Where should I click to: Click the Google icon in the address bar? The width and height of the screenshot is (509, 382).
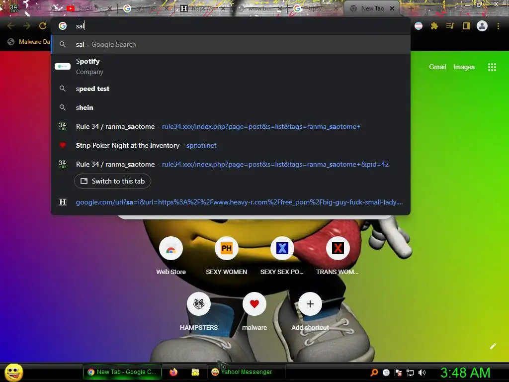[63, 26]
